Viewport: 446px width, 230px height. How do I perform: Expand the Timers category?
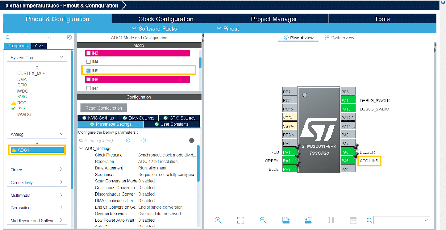click(x=37, y=170)
